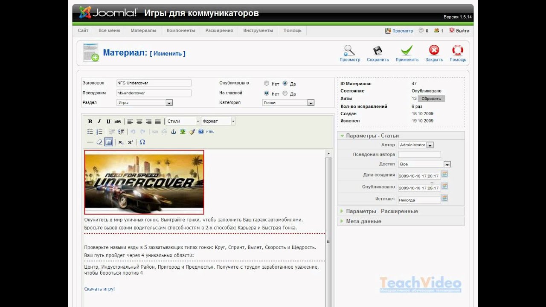
Task: Open the HTML source editor
Action: (x=210, y=132)
